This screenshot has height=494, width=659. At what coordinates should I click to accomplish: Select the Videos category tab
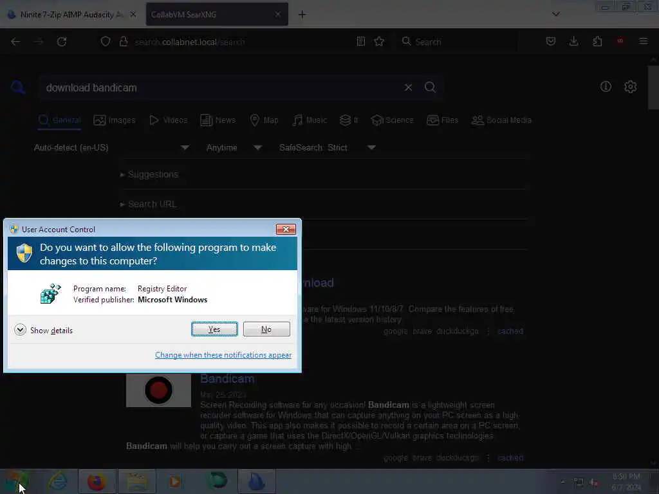click(x=168, y=120)
